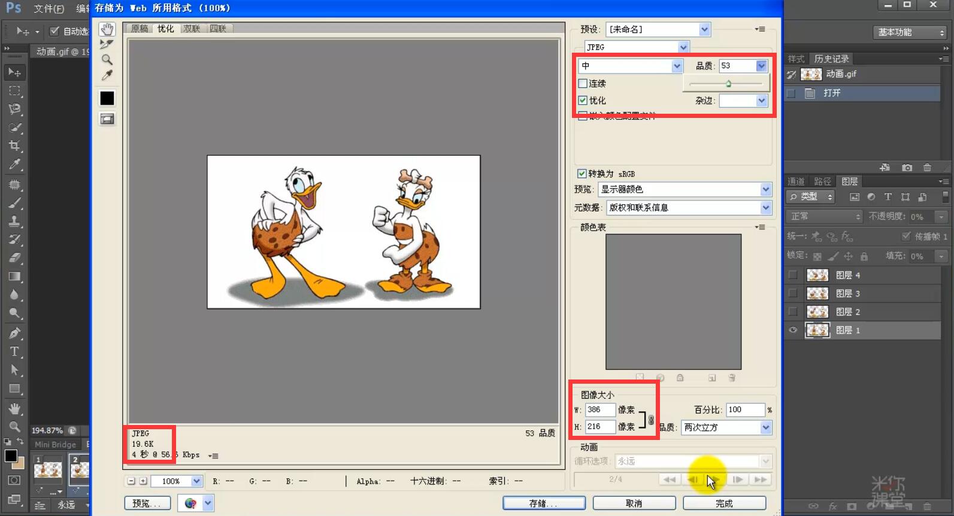Step to the next animation frame
This screenshot has width=954, height=516.
(738, 479)
